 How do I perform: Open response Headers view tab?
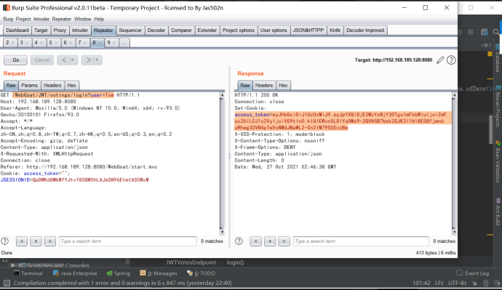(264, 85)
